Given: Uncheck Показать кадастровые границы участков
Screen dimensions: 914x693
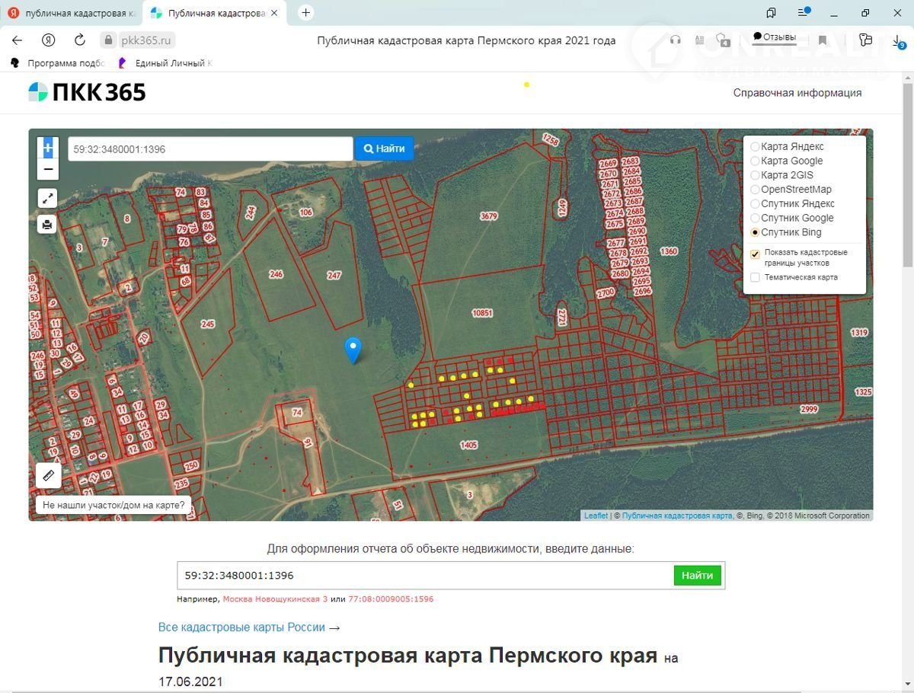Looking at the screenshot, I should coord(755,254).
